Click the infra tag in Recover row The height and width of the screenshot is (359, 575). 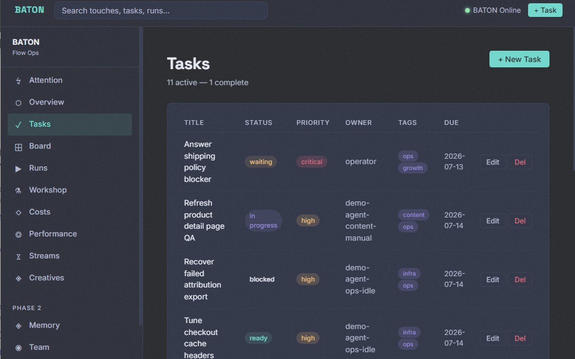(x=409, y=274)
